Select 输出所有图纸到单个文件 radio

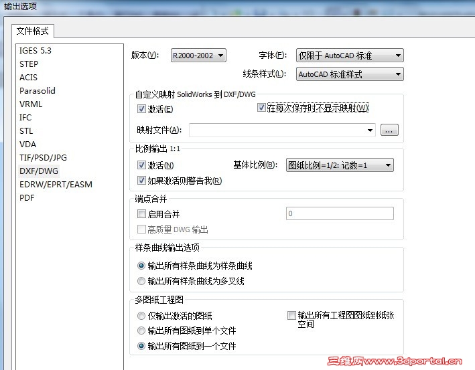pyautogui.click(x=141, y=331)
